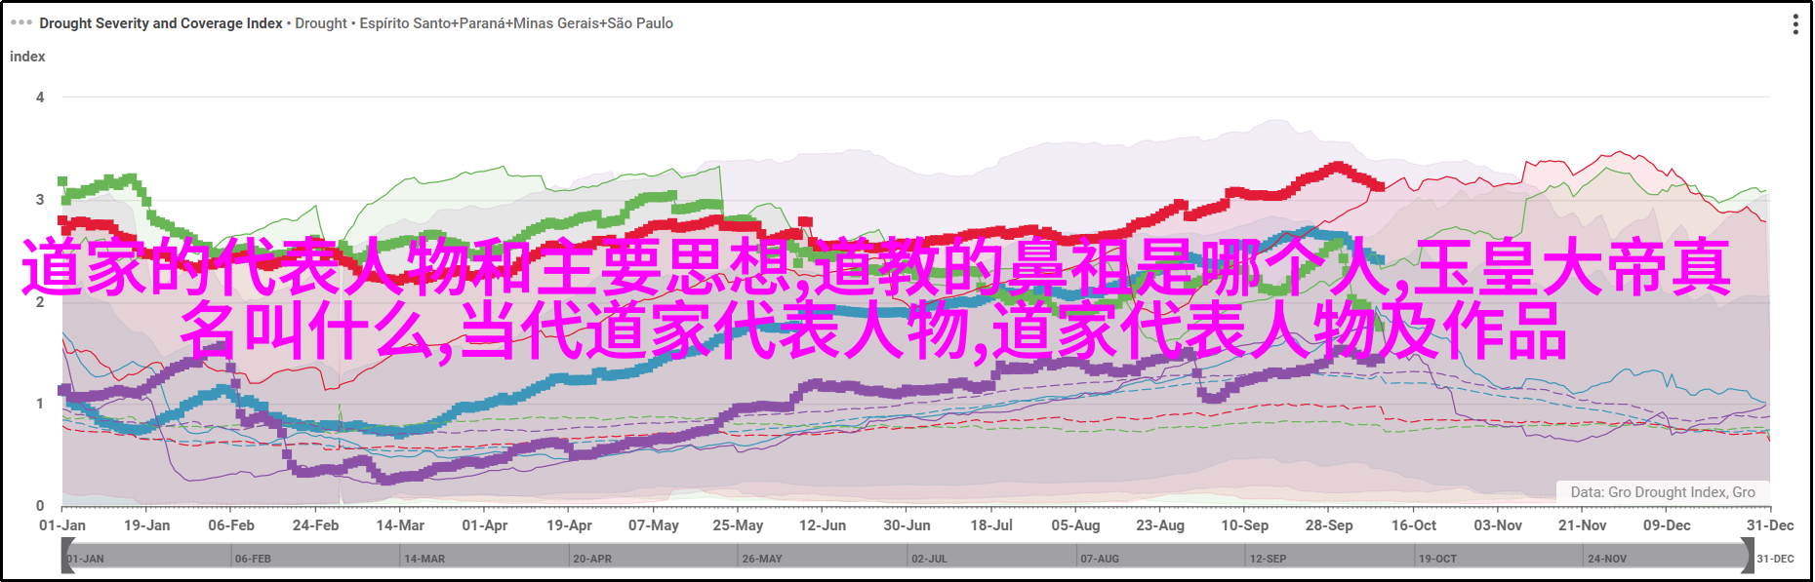Click the 'Data: Gro Drought Index, Gro' credit
Screen dimensions: 1815x582
pyautogui.click(x=1663, y=492)
